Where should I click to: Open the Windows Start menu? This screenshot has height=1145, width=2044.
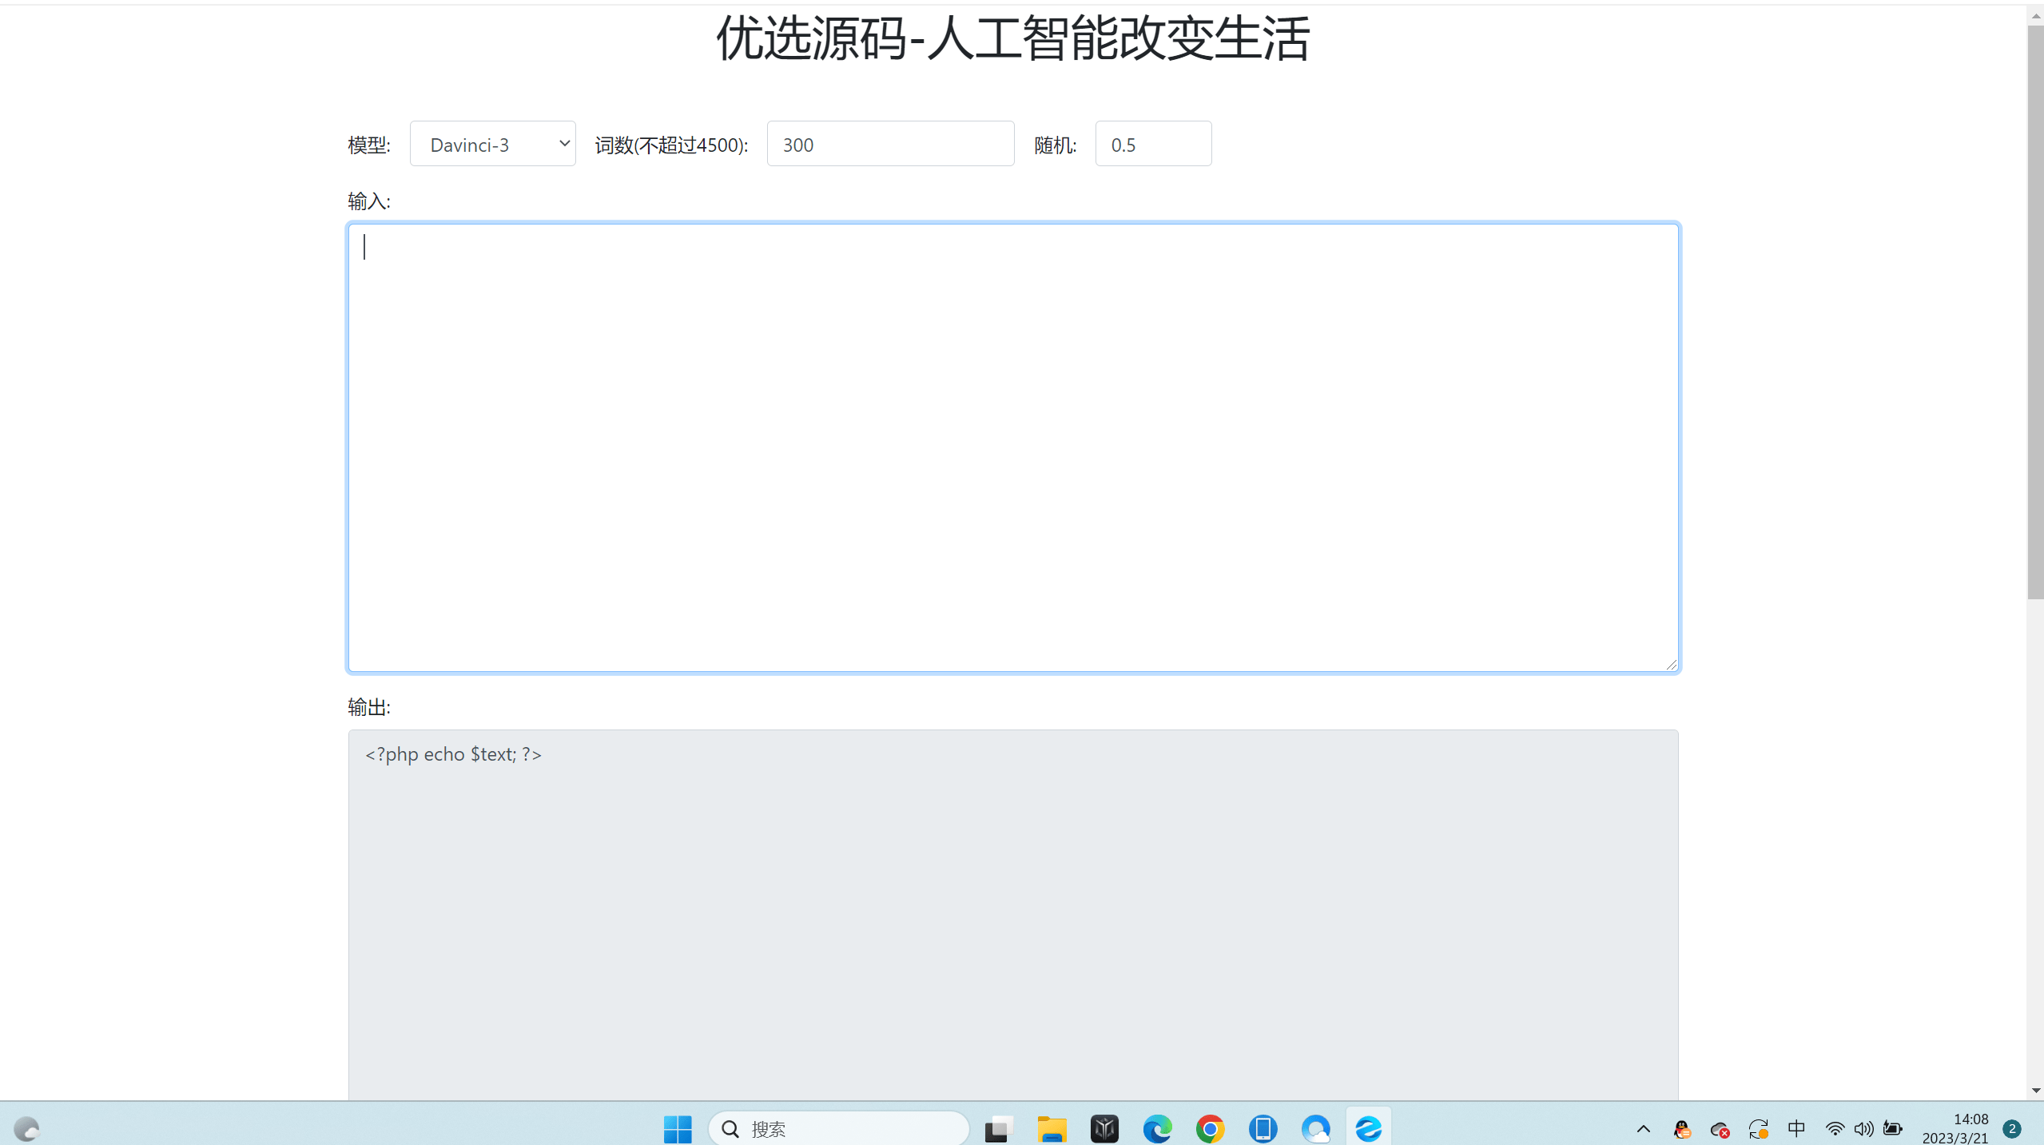click(x=678, y=1128)
